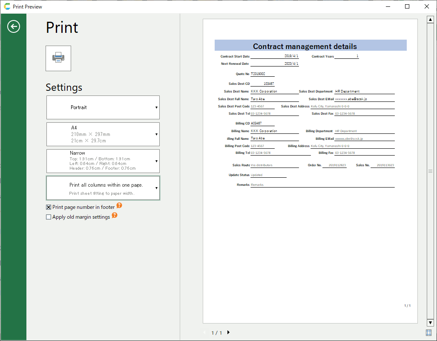
Task: Click the grid icon at bottom-right of preview
Action: (x=429, y=332)
